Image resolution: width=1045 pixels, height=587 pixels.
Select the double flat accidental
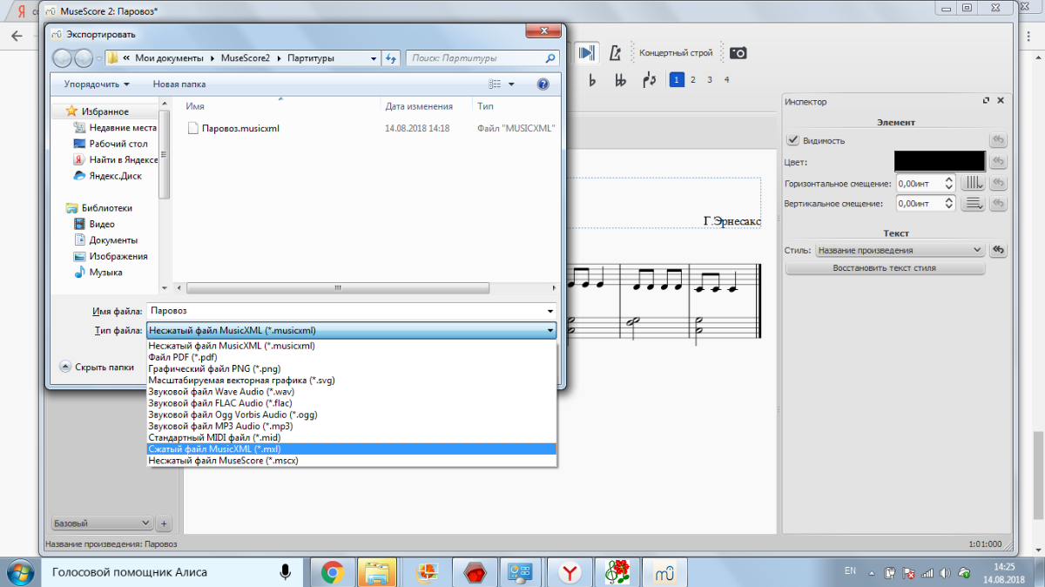coord(620,80)
